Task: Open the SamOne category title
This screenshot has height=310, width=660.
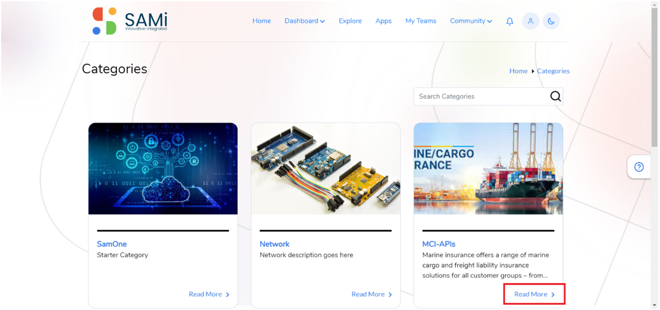Action: click(x=111, y=244)
